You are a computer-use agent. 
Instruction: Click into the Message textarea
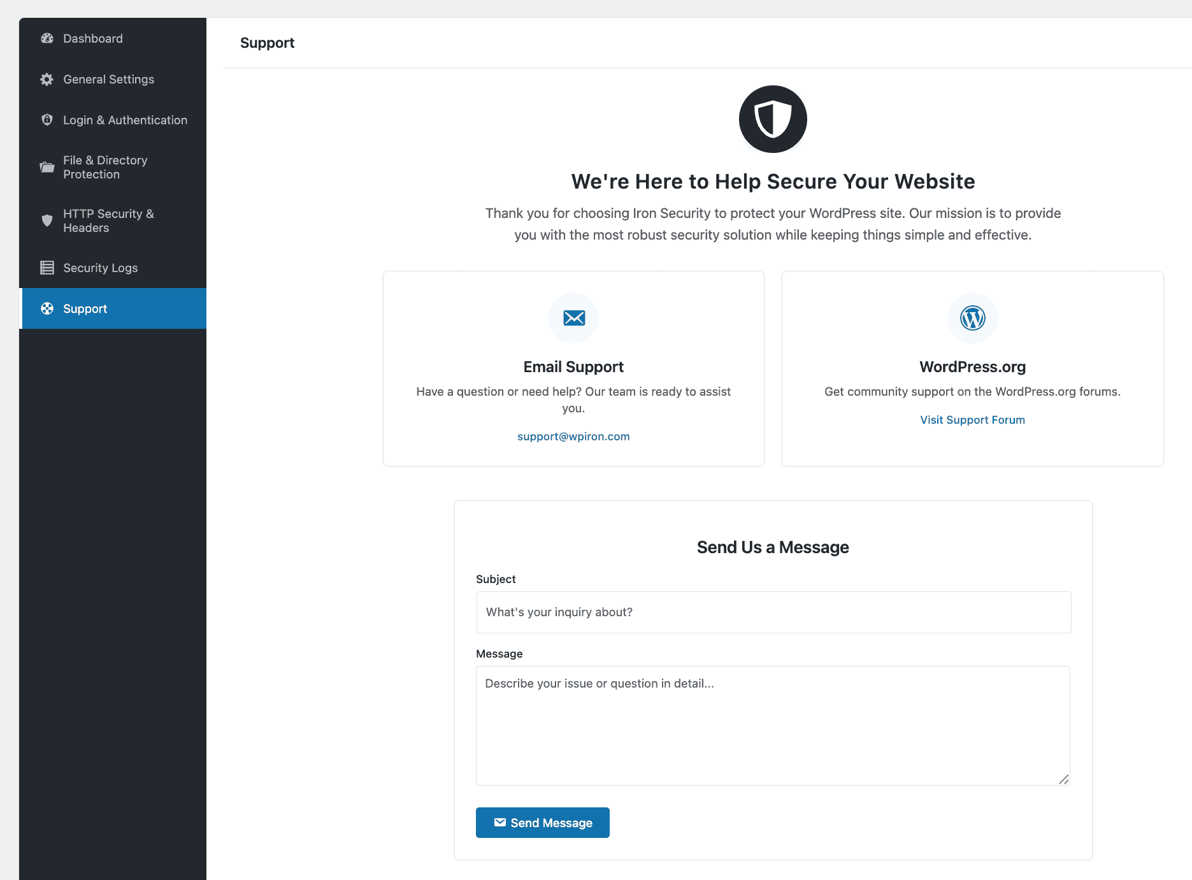773,726
